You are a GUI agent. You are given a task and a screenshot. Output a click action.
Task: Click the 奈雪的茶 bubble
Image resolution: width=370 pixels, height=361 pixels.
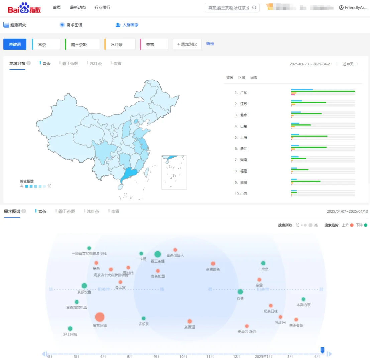(213, 263)
